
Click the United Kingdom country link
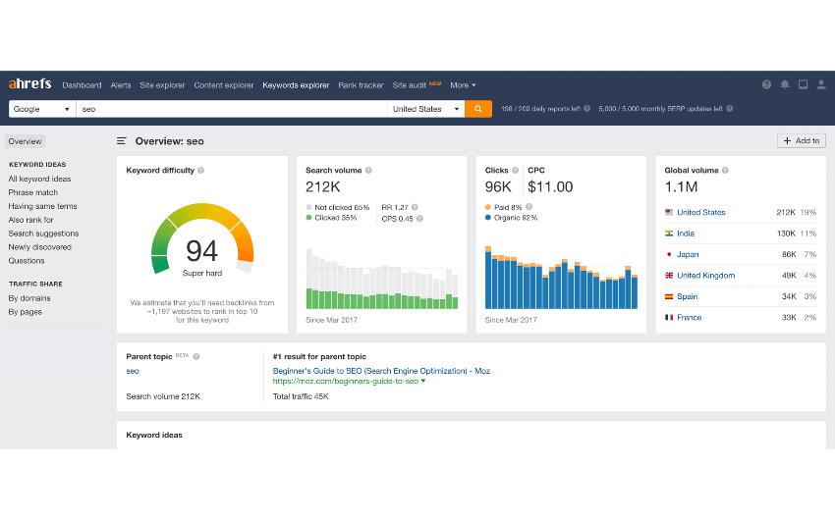(x=705, y=276)
